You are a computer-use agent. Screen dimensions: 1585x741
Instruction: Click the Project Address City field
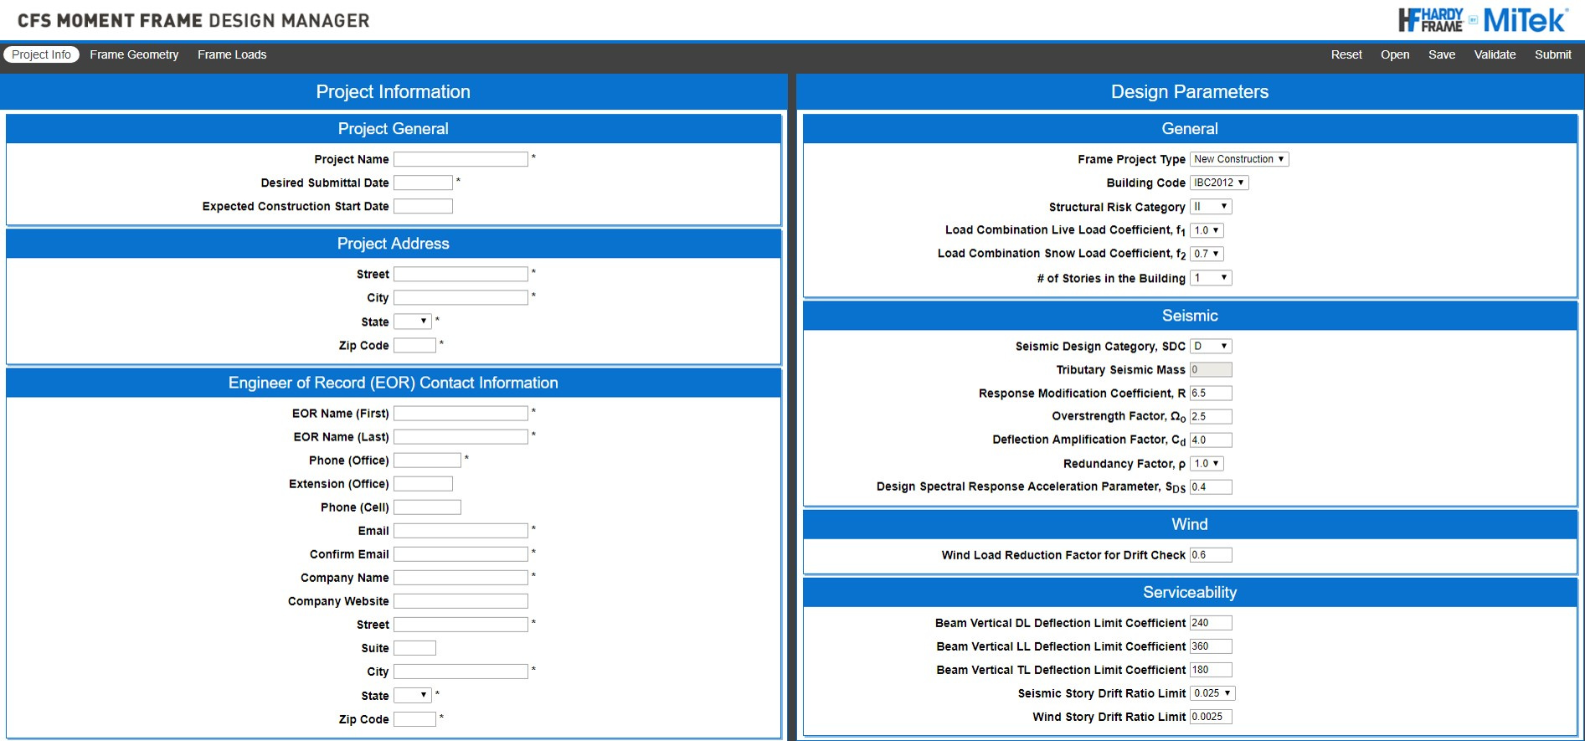click(461, 297)
